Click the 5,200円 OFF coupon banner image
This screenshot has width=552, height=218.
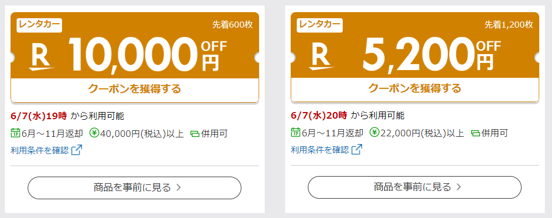[415, 45]
